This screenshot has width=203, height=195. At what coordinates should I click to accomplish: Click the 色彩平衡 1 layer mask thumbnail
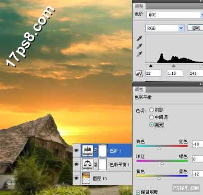point(103,164)
